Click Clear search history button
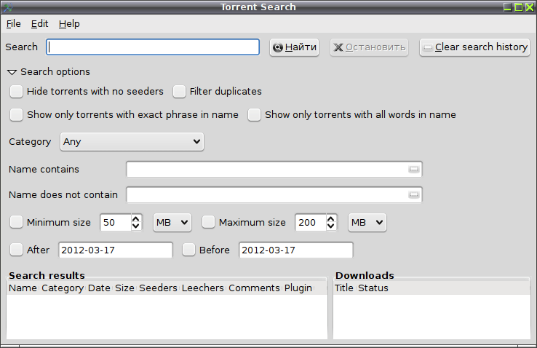This screenshot has height=348, width=537. click(474, 47)
